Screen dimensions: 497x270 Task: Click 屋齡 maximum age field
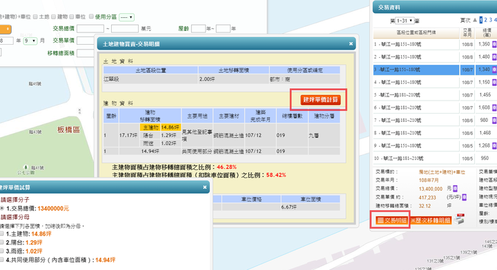click(x=223, y=29)
